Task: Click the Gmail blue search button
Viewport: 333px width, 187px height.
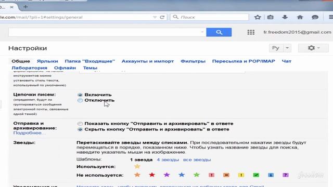Action: point(219,32)
